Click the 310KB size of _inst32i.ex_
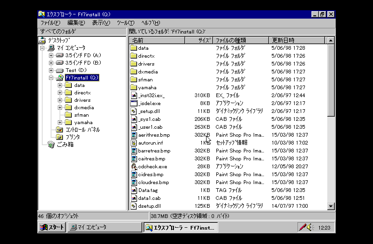Viewport: 373px width, 244px height. pos(202,95)
